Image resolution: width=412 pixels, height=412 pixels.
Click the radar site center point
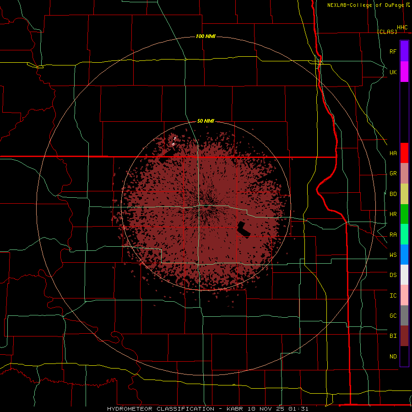(x=206, y=206)
